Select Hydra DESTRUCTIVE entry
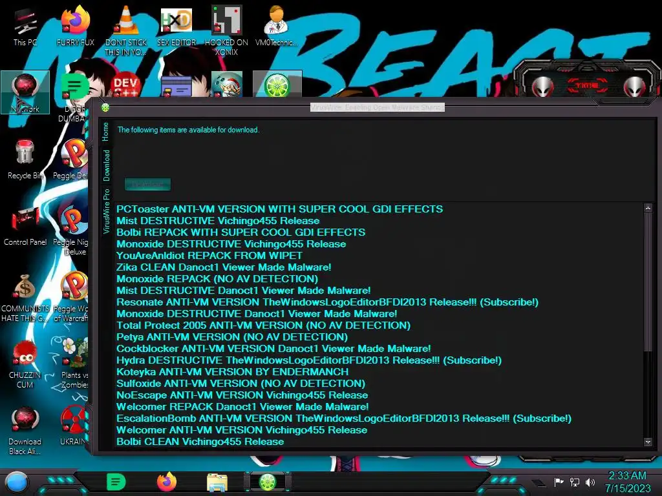The image size is (662, 496). coord(309,360)
